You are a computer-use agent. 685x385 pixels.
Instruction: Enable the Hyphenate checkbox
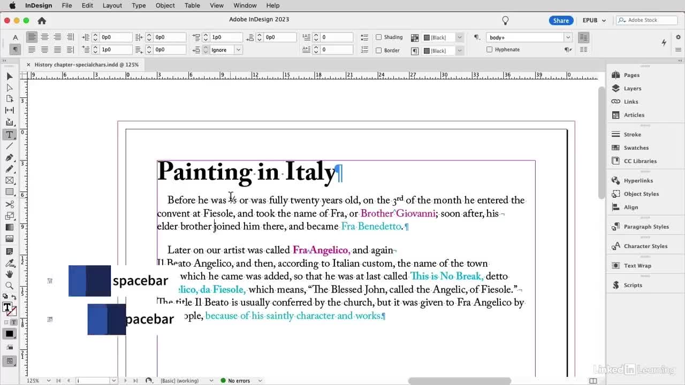[489, 50]
